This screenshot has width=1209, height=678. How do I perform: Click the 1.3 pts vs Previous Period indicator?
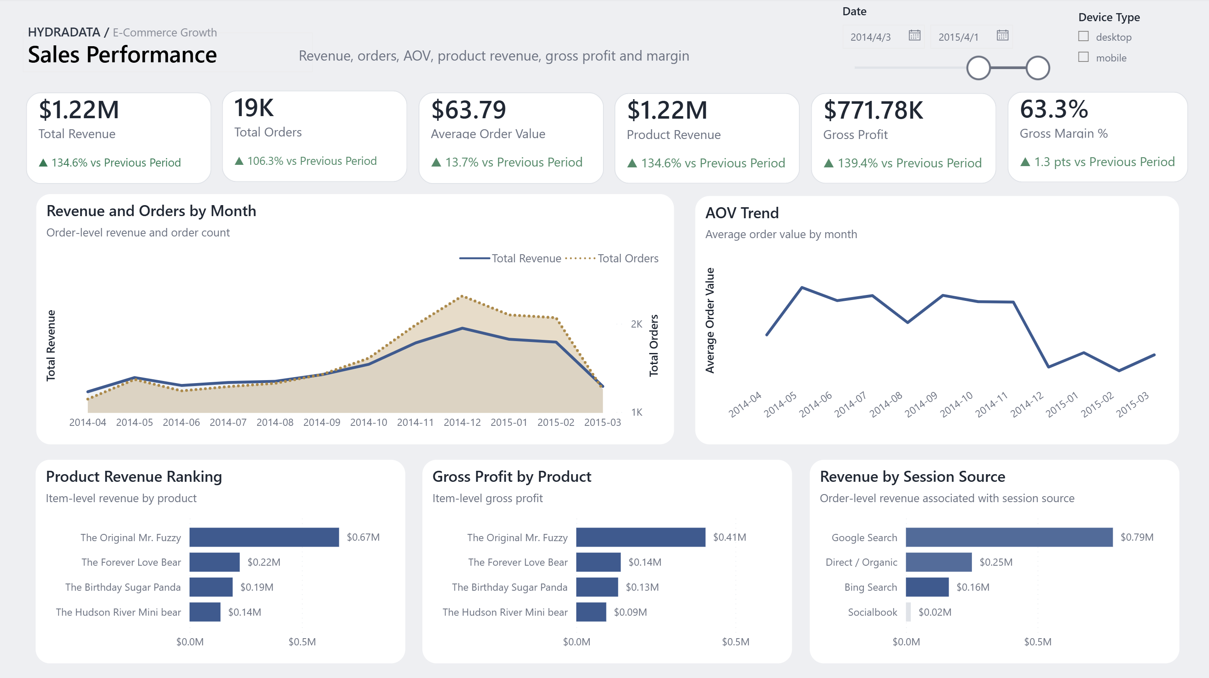pos(1097,162)
